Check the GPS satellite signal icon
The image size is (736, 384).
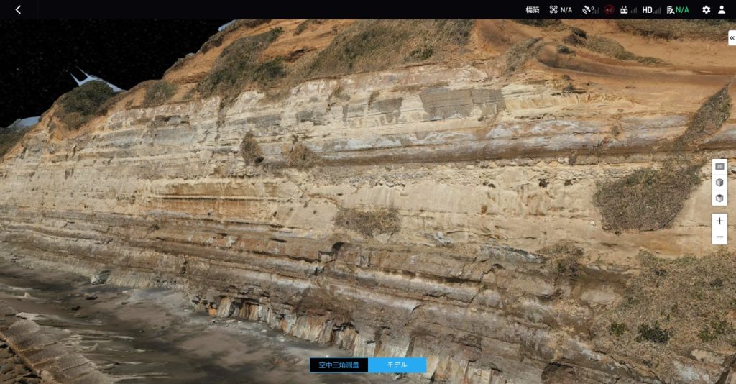(590, 9)
